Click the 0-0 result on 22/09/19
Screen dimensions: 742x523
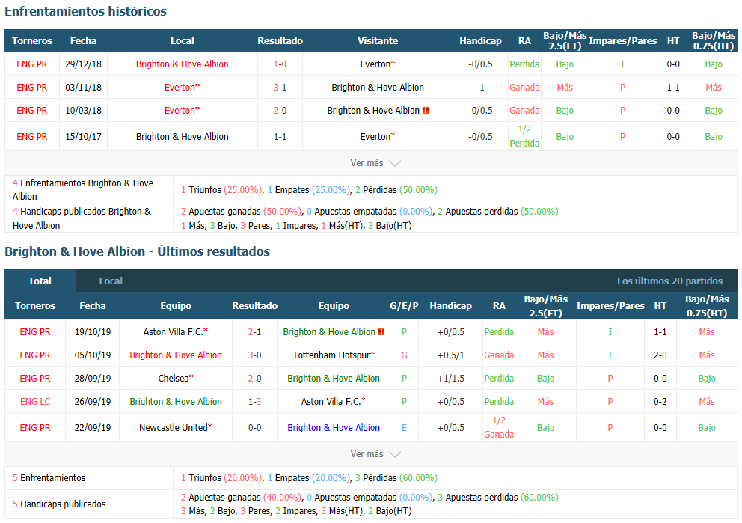click(254, 427)
